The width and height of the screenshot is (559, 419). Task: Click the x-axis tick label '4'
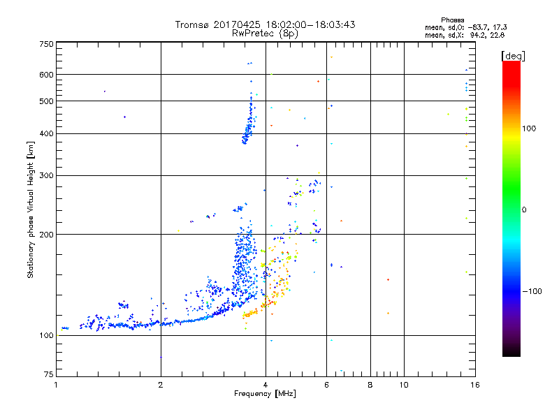click(266, 385)
